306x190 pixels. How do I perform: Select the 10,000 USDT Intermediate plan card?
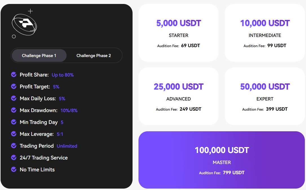coord(265,33)
